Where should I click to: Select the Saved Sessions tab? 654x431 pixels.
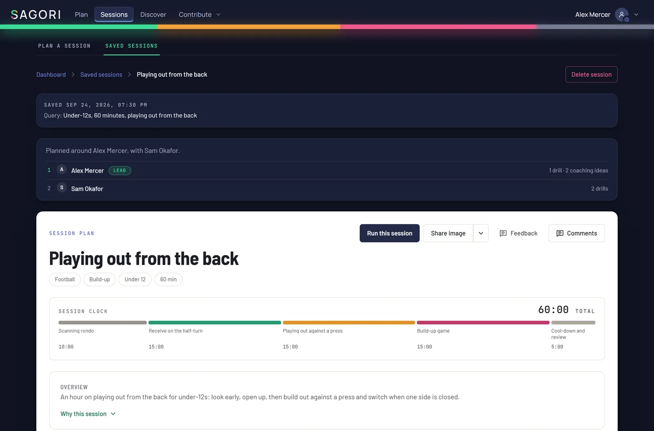[x=131, y=46]
